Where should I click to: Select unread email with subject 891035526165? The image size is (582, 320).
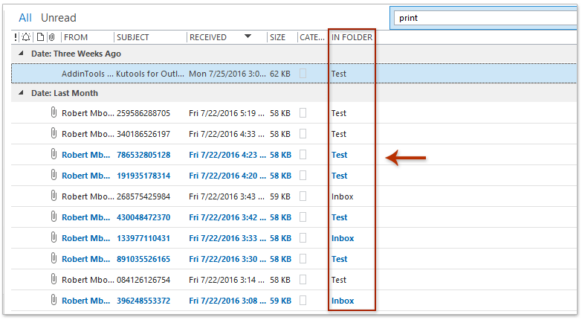point(143,259)
